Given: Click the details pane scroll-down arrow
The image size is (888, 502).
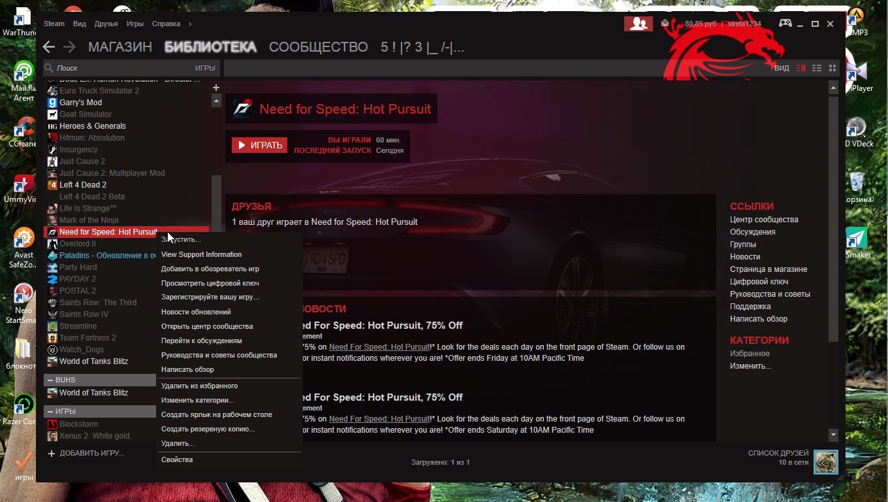Looking at the screenshot, I should [x=833, y=434].
